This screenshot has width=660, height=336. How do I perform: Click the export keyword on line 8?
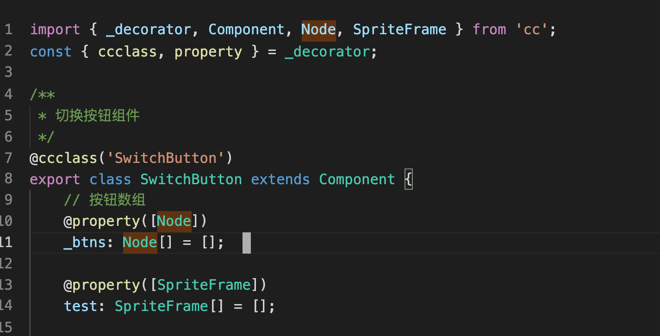55,180
